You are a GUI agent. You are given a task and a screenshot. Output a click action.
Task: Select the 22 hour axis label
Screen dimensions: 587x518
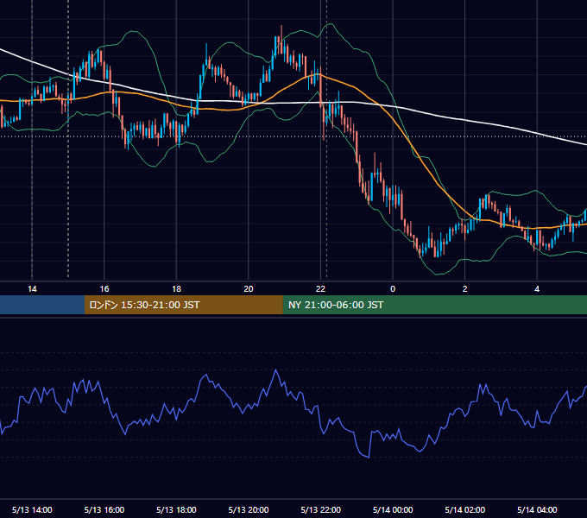tap(320, 289)
